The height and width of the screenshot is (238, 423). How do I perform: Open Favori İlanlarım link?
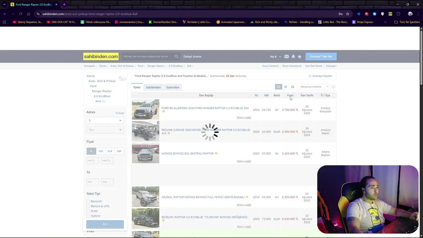point(270,66)
